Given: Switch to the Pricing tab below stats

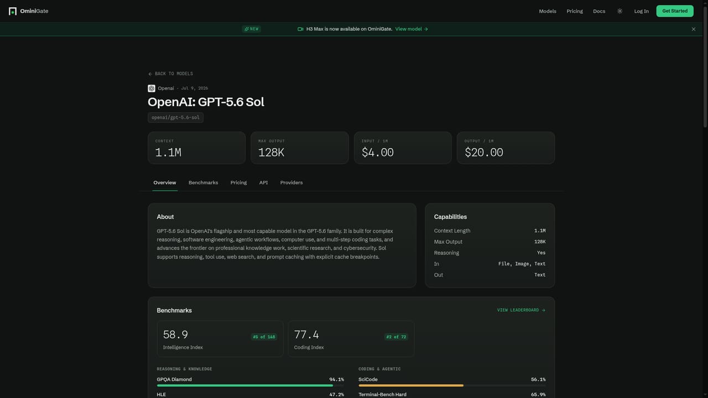Looking at the screenshot, I should click(x=238, y=182).
